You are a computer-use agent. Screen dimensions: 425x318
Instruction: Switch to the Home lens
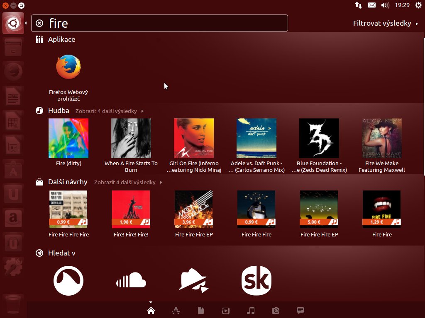pyautogui.click(x=151, y=311)
